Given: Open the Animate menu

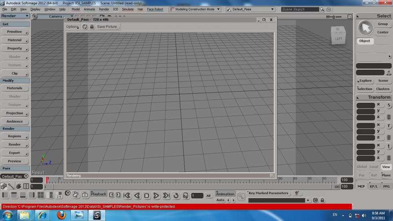Looking at the screenshot, I should point(89,9).
